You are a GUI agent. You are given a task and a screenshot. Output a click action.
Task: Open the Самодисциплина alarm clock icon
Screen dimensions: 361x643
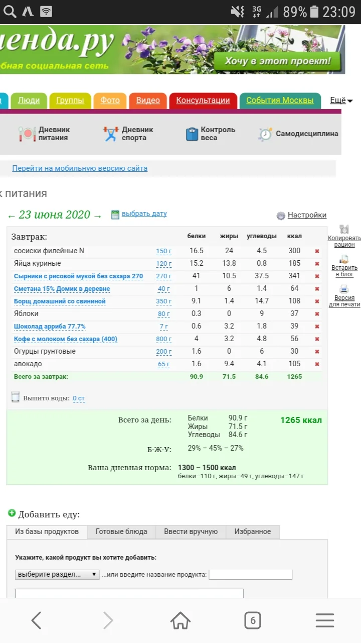265,134
